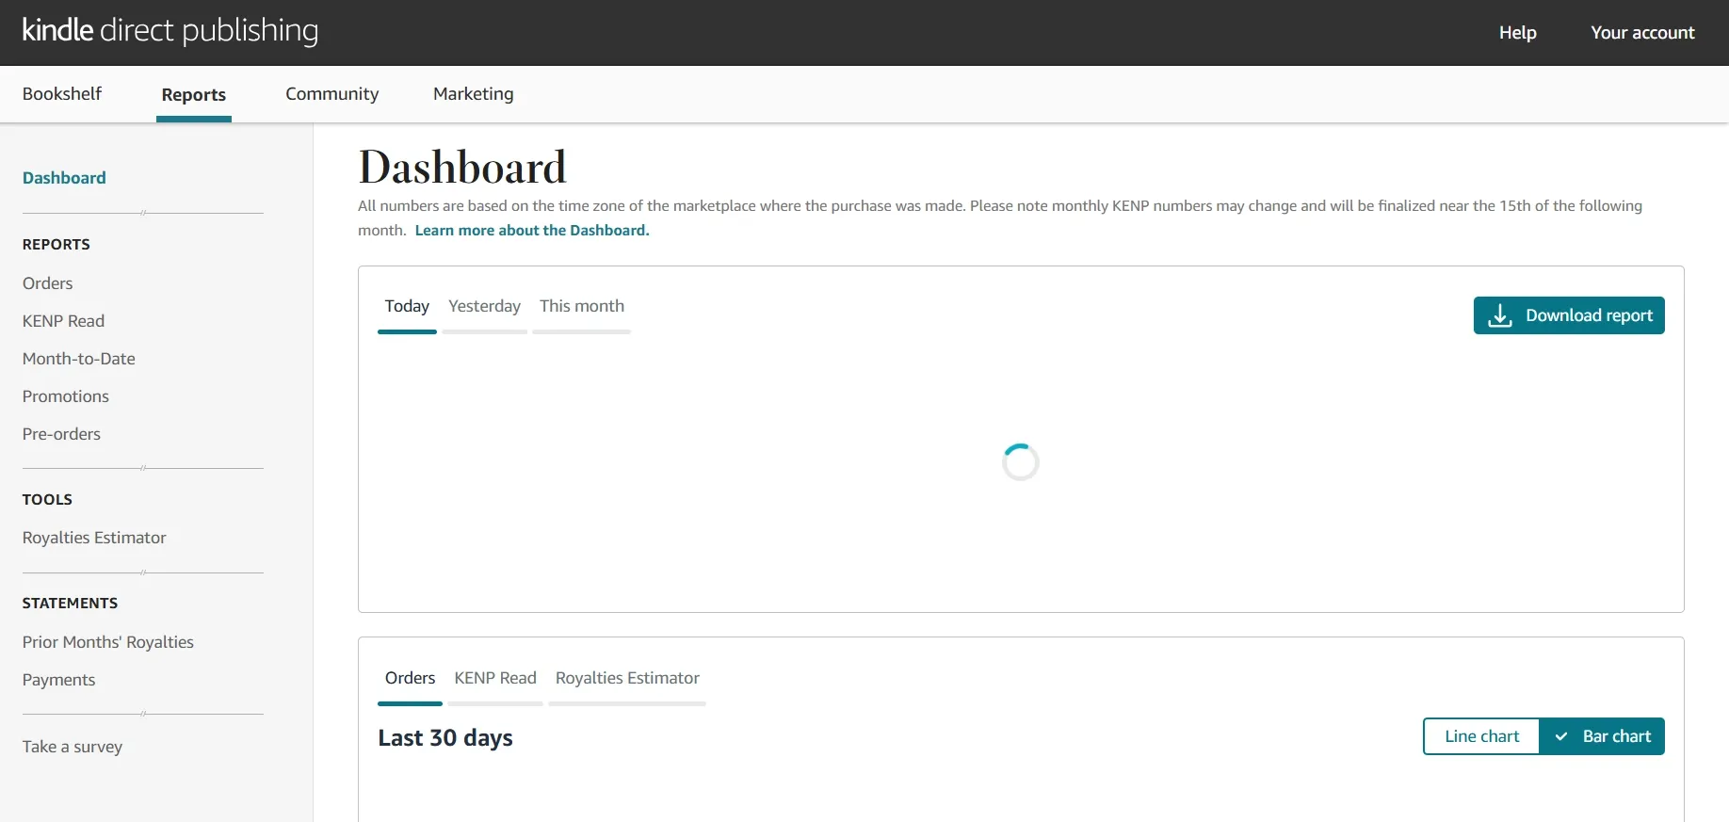Image resolution: width=1729 pixels, height=822 pixels.
Task: Open the Pre-orders report in sidebar
Action: pos(61,434)
